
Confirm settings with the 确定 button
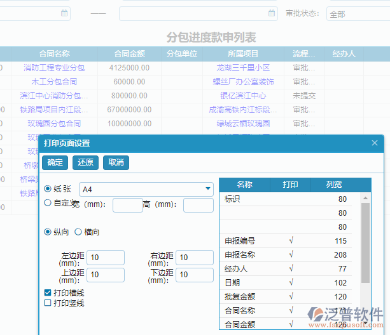point(55,162)
